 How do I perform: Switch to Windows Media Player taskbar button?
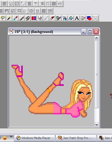click(35, 138)
